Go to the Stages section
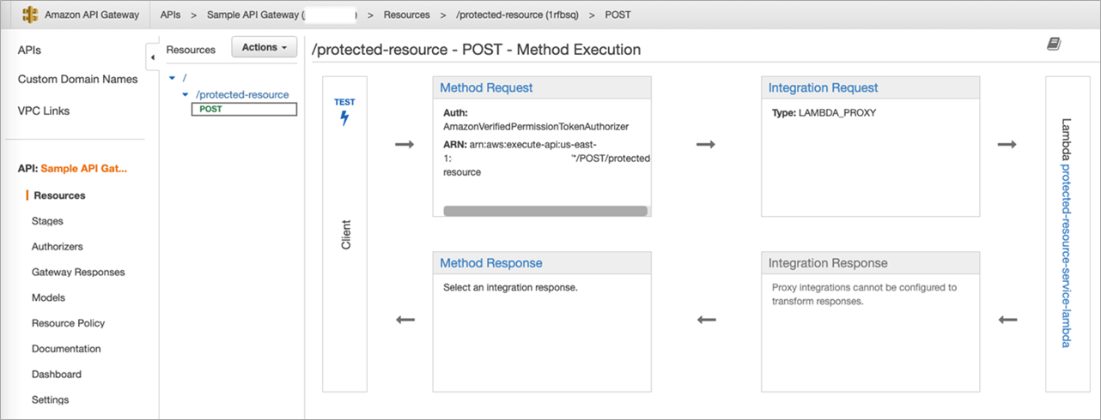This screenshot has width=1101, height=420. point(47,221)
